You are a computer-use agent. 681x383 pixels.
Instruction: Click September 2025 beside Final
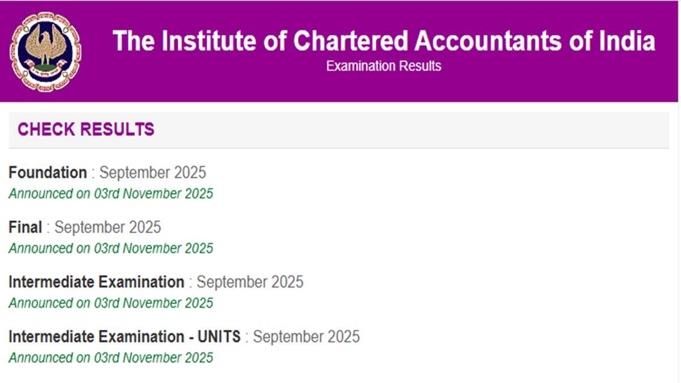click(x=107, y=228)
